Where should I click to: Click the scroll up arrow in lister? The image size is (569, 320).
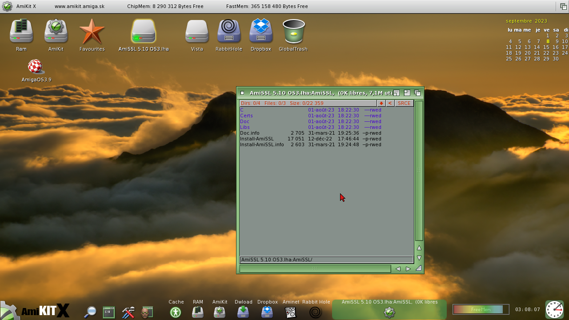(x=419, y=248)
